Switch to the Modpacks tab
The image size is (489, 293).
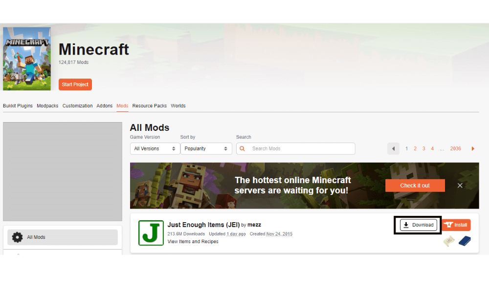[47, 106]
